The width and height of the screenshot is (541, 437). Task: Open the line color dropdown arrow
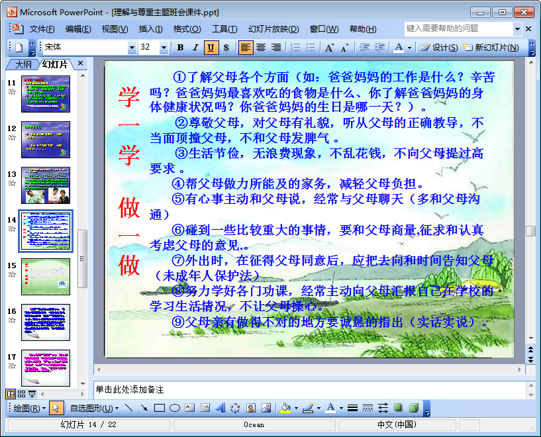(319, 409)
